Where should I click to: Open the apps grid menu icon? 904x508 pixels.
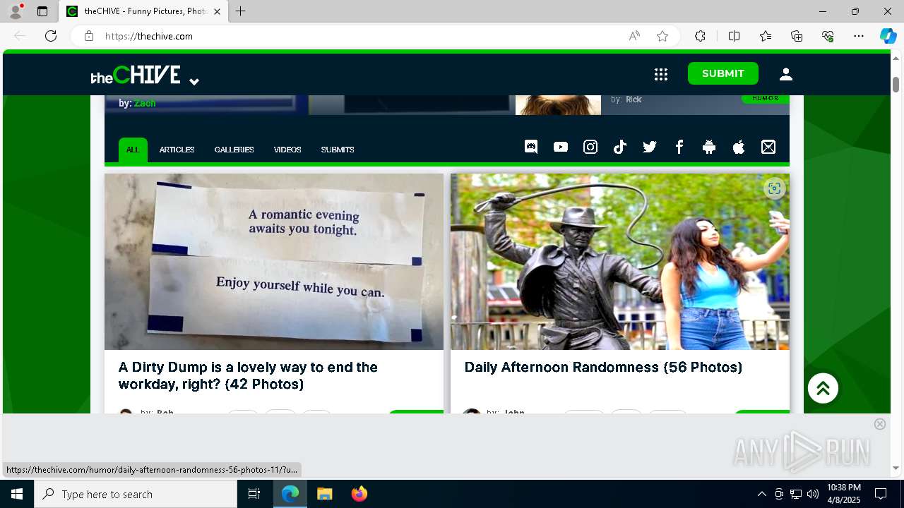(661, 74)
